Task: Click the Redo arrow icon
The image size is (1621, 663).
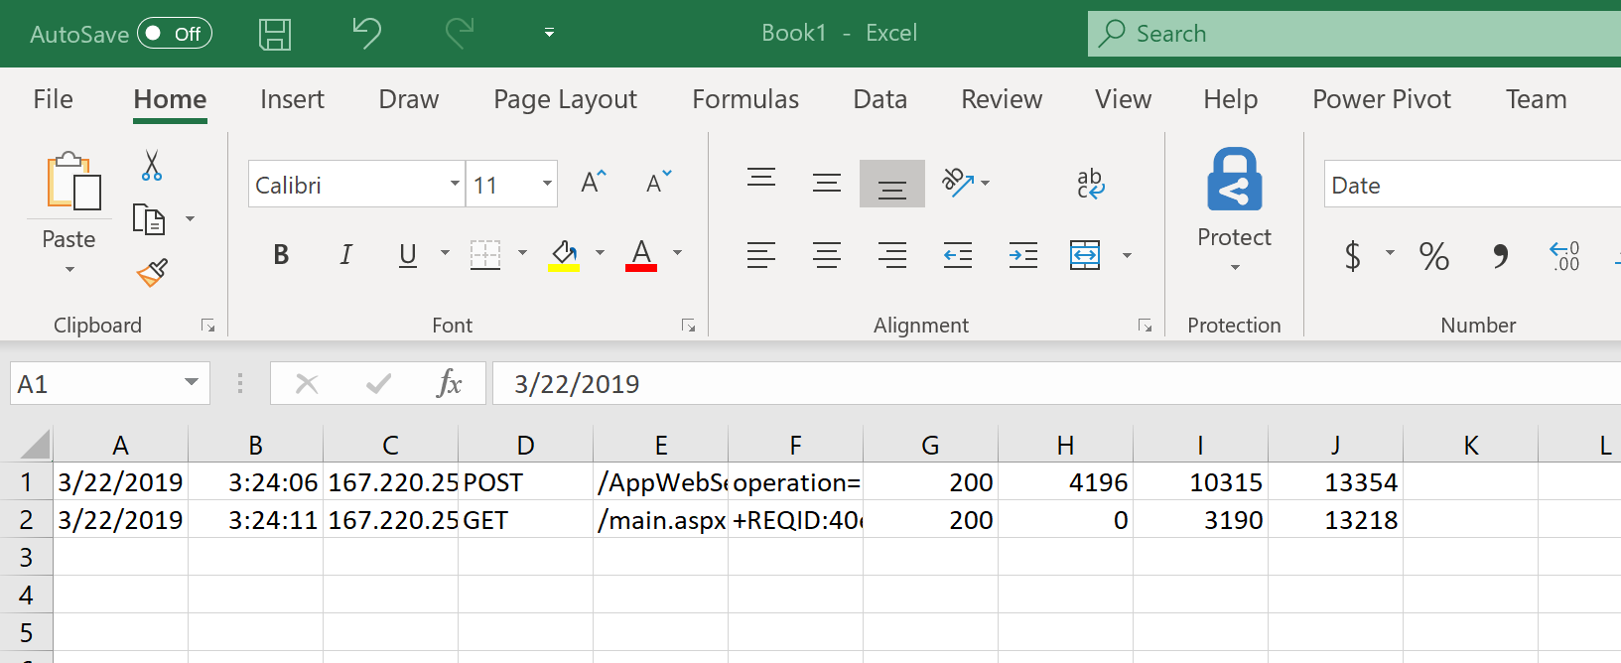Action: pyautogui.click(x=460, y=34)
